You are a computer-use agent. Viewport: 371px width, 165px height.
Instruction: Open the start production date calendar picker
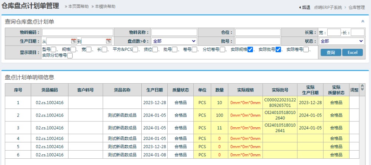pos(73,41)
